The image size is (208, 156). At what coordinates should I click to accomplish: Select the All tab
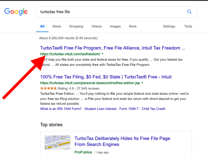click(x=42, y=26)
